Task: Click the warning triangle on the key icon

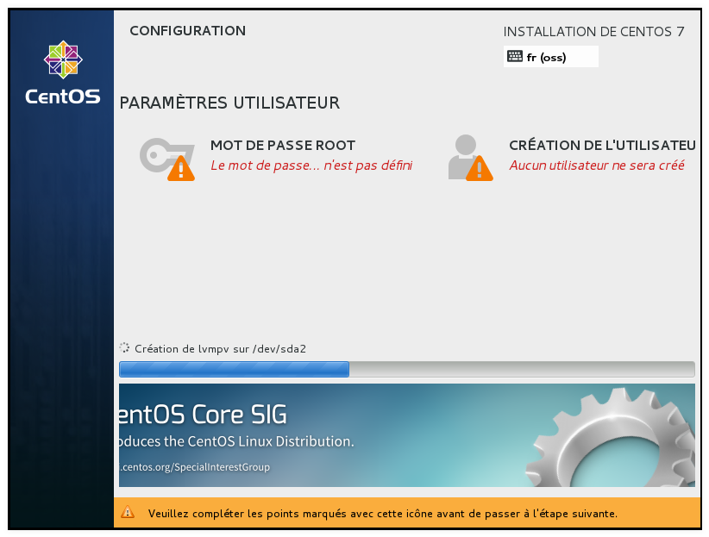Action: (181, 168)
